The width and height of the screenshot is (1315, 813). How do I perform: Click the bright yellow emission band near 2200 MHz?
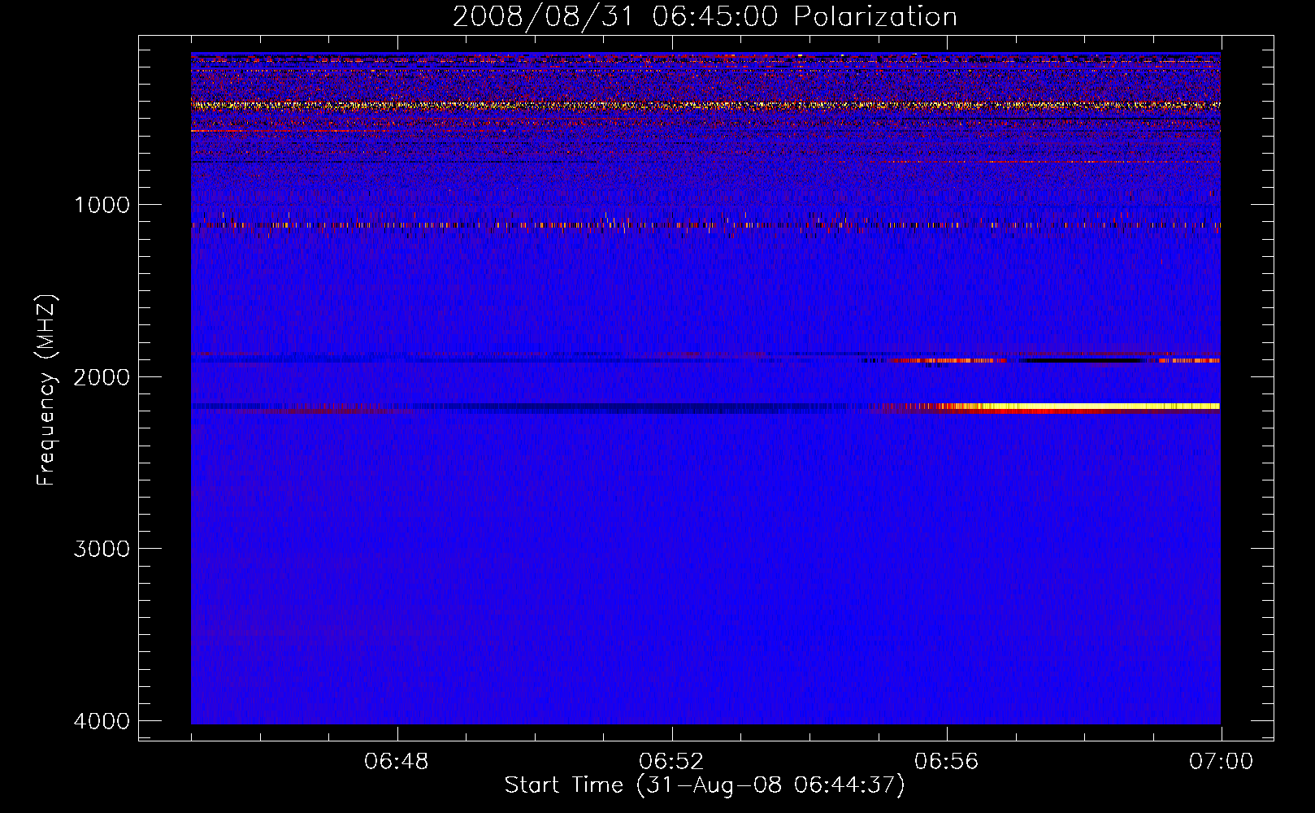tap(1078, 406)
